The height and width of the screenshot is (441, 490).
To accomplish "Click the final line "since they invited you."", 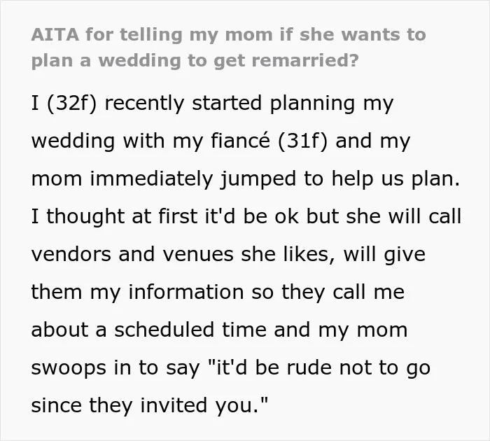I will click(x=150, y=405).
